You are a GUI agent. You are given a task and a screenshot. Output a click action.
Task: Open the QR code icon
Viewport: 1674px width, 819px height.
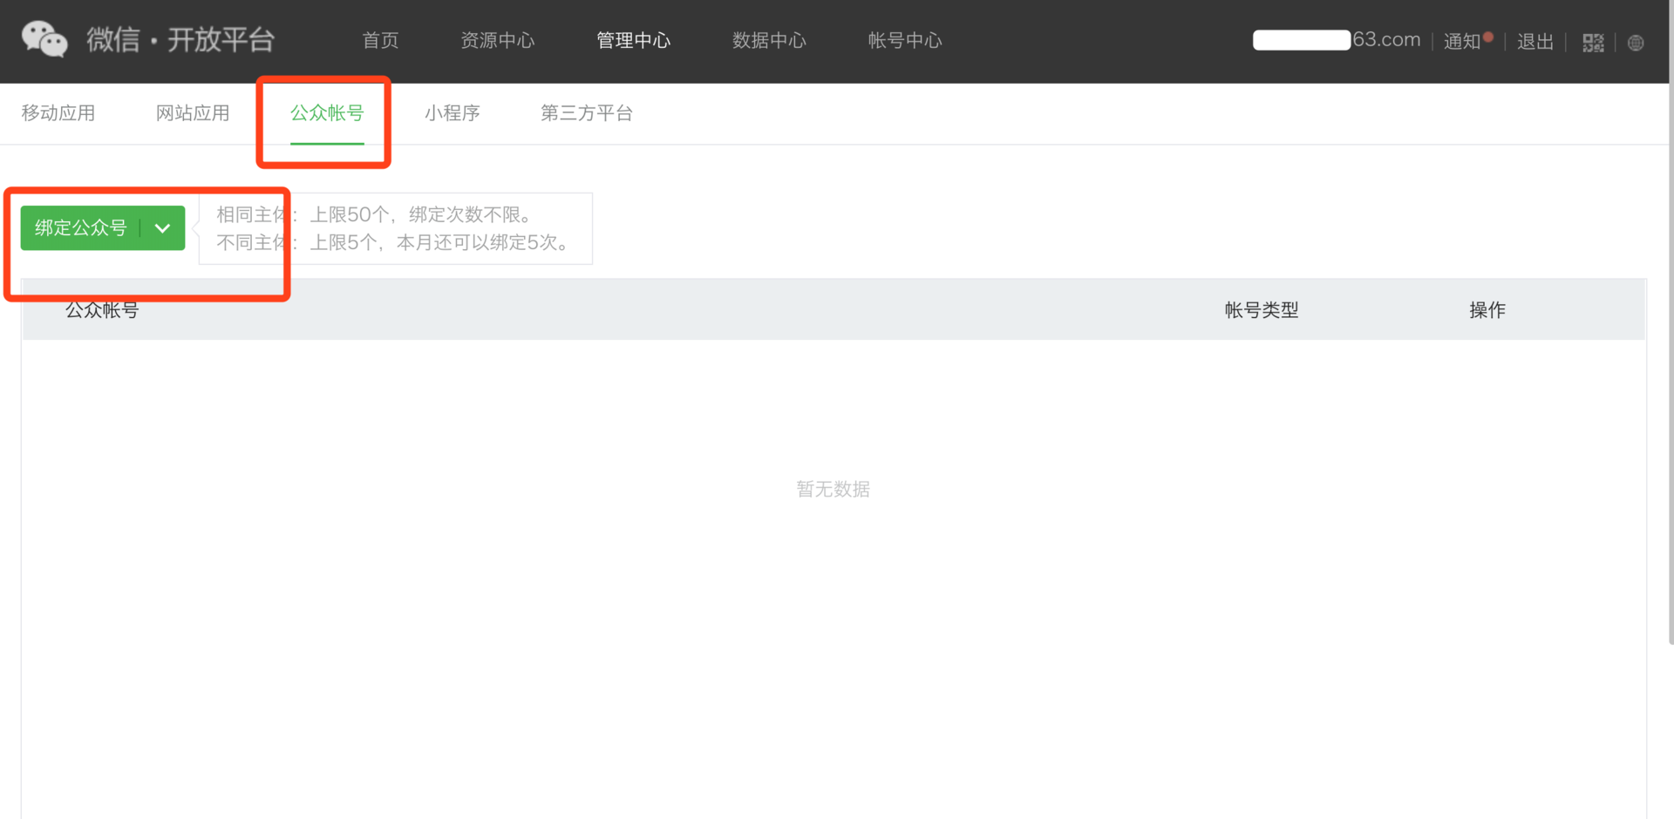click(x=1593, y=43)
